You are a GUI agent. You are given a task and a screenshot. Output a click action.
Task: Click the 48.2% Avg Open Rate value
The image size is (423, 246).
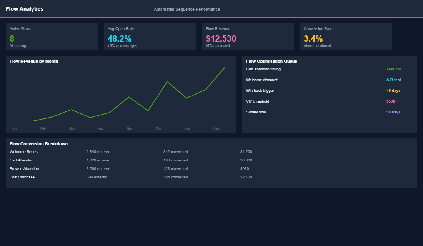119,38
